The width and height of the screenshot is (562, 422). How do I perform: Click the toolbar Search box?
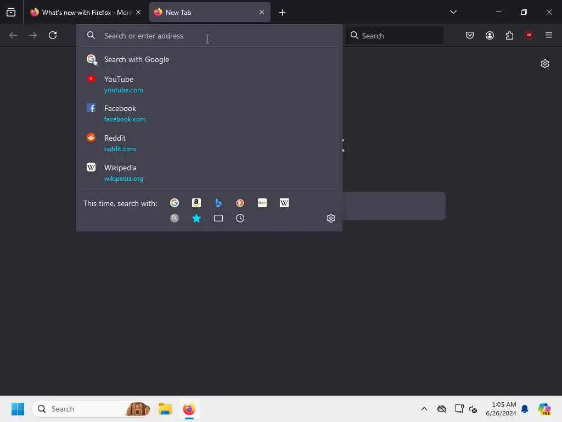pyautogui.click(x=394, y=36)
